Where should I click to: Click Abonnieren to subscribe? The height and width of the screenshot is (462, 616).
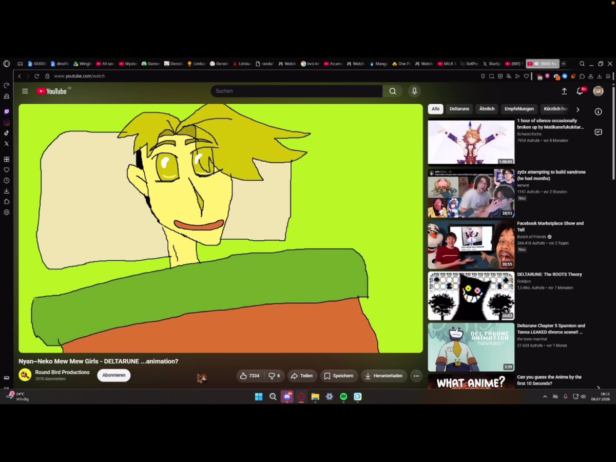coord(114,375)
